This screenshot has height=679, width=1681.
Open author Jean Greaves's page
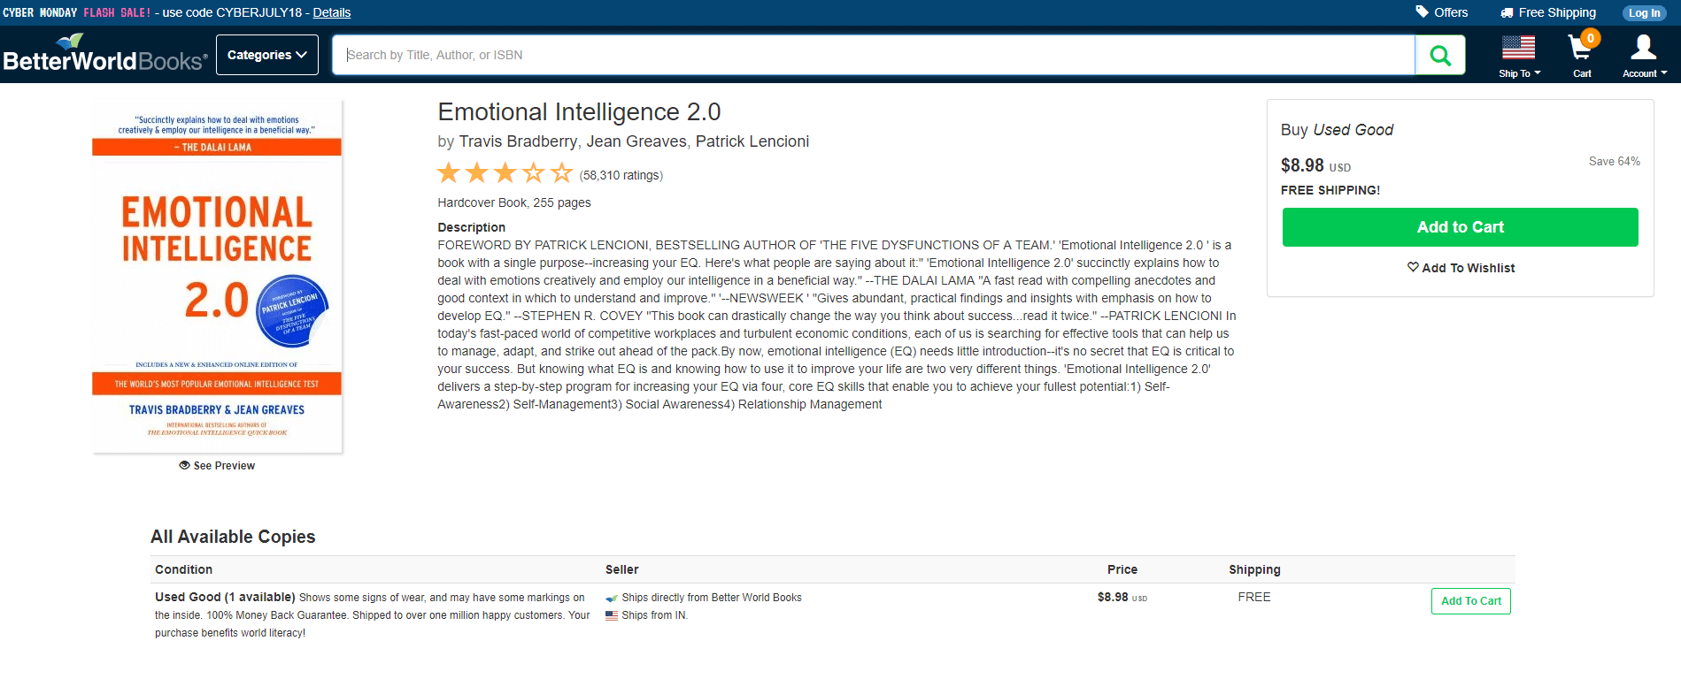pos(636,141)
